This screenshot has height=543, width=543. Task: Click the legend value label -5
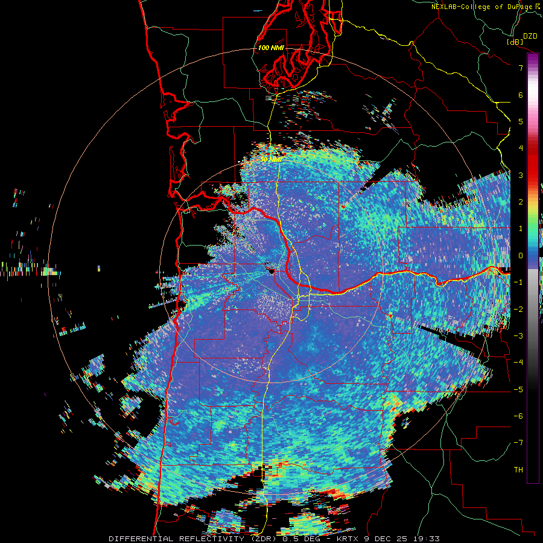[518, 390]
